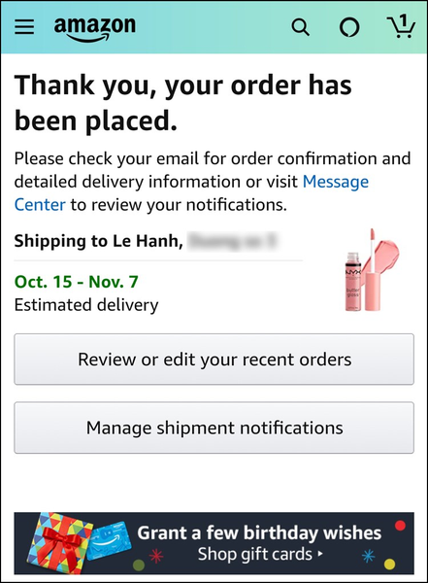The height and width of the screenshot is (583, 428).
Task: Select Manage shipment notifications button
Action: tap(214, 428)
